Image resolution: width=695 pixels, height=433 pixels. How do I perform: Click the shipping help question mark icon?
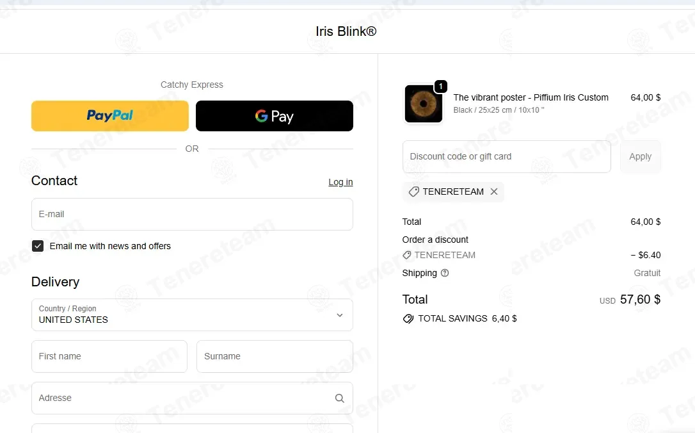coord(445,273)
